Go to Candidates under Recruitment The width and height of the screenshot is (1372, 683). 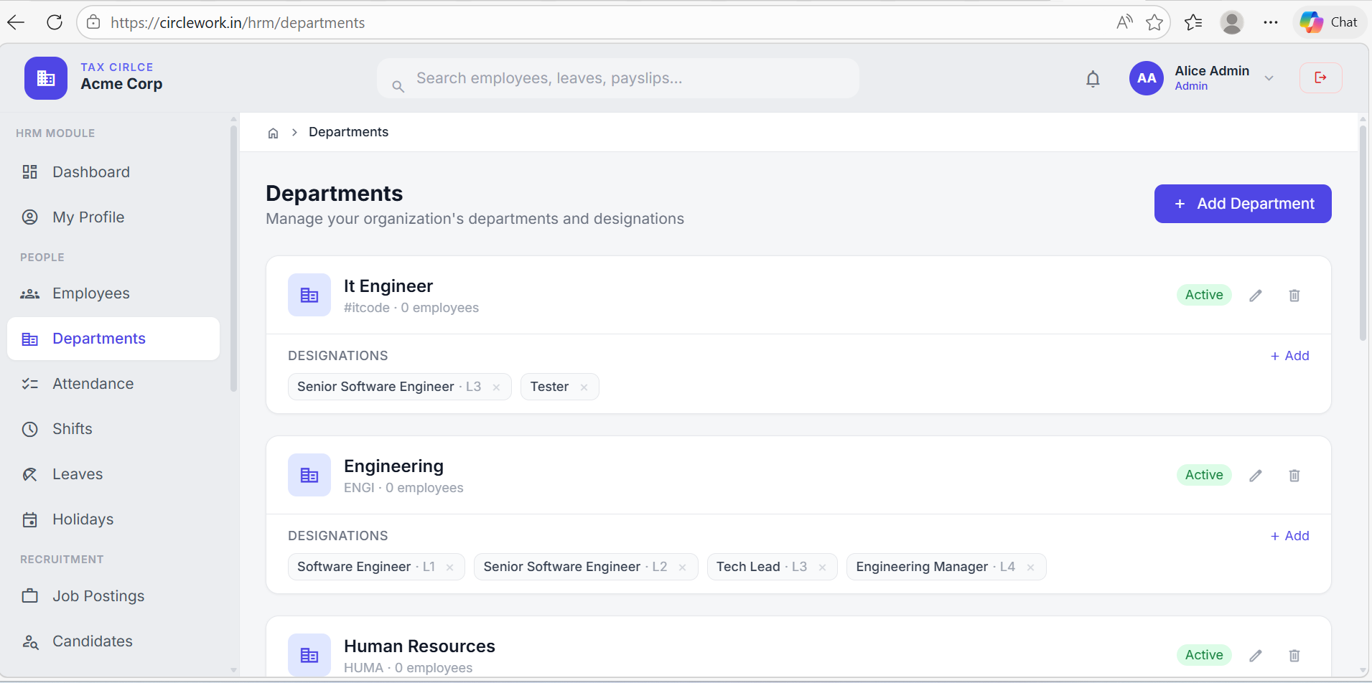pyautogui.click(x=92, y=641)
